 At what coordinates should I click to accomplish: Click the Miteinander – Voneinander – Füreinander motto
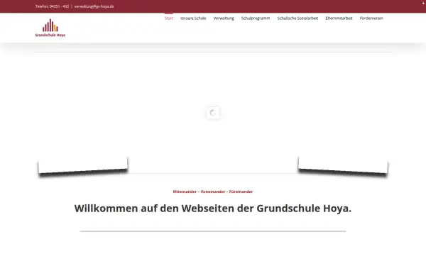click(x=213, y=192)
